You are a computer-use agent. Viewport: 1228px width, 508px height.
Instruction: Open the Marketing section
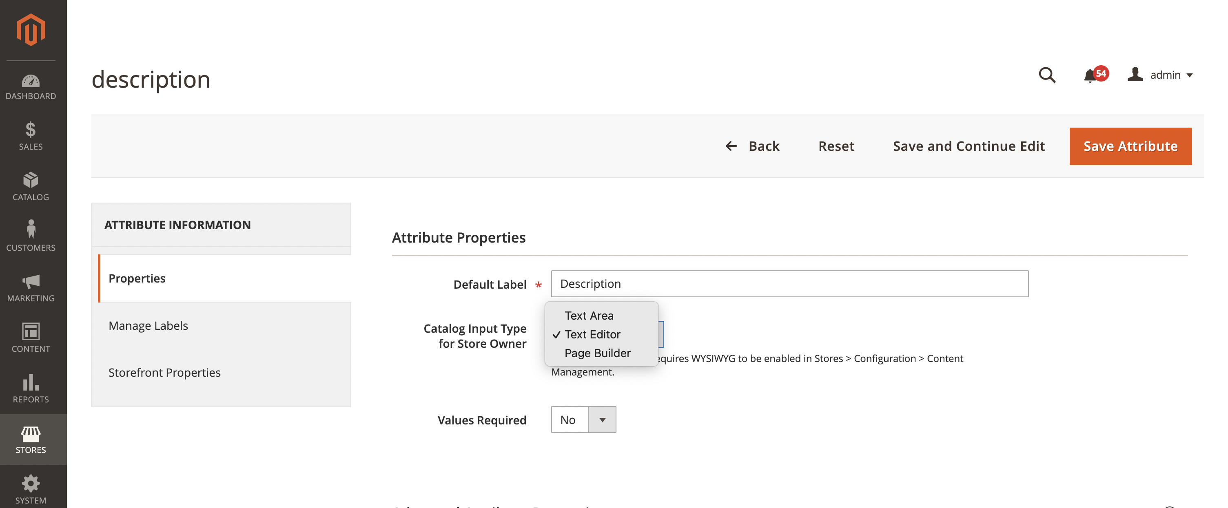[x=31, y=288]
